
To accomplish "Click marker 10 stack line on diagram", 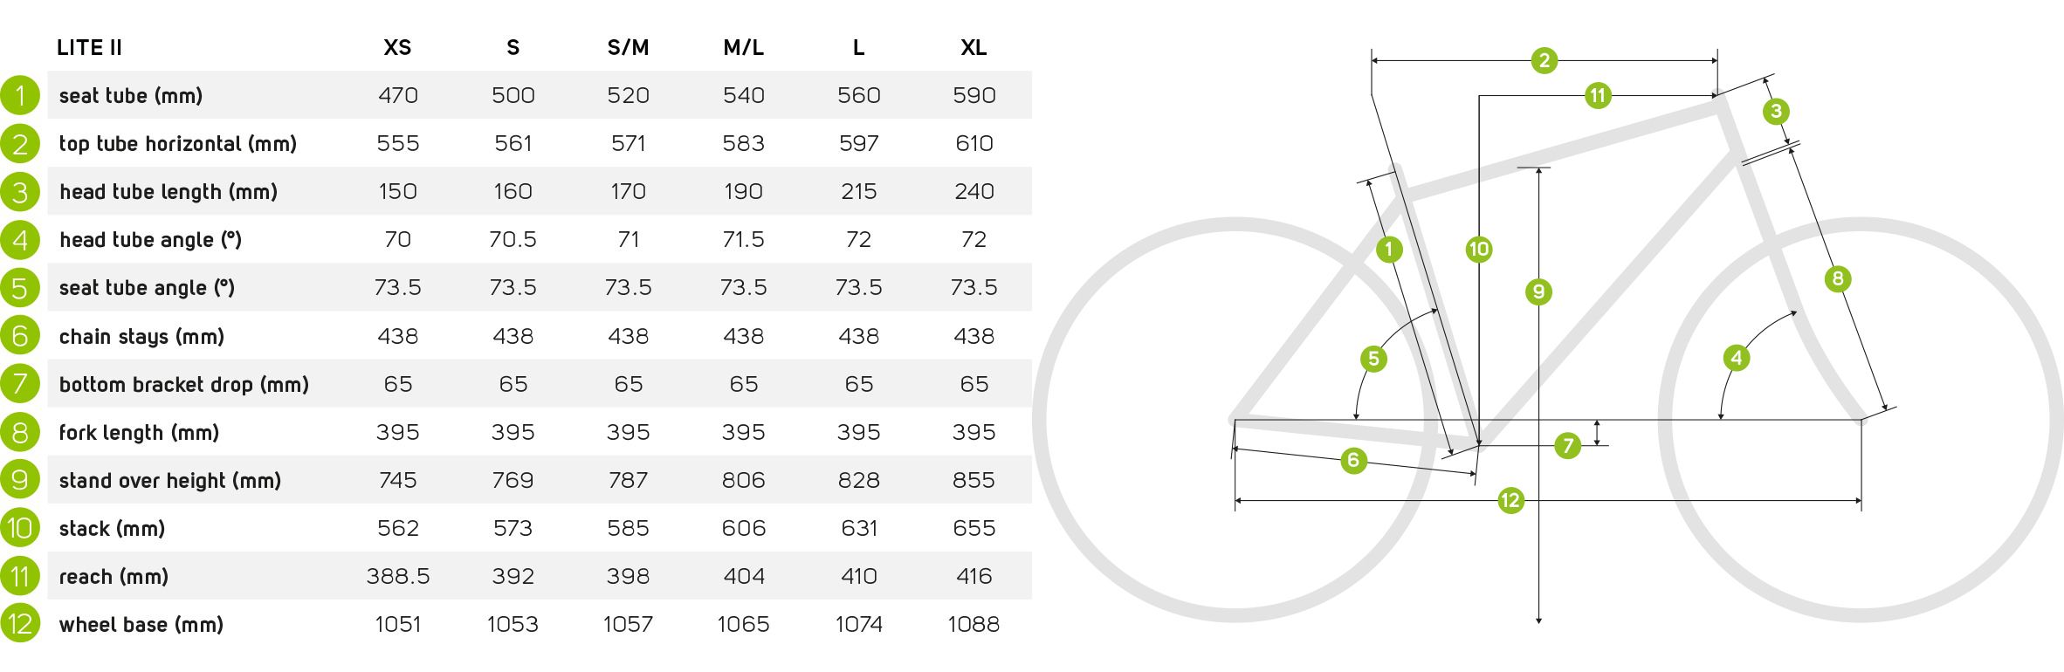I will (1478, 250).
